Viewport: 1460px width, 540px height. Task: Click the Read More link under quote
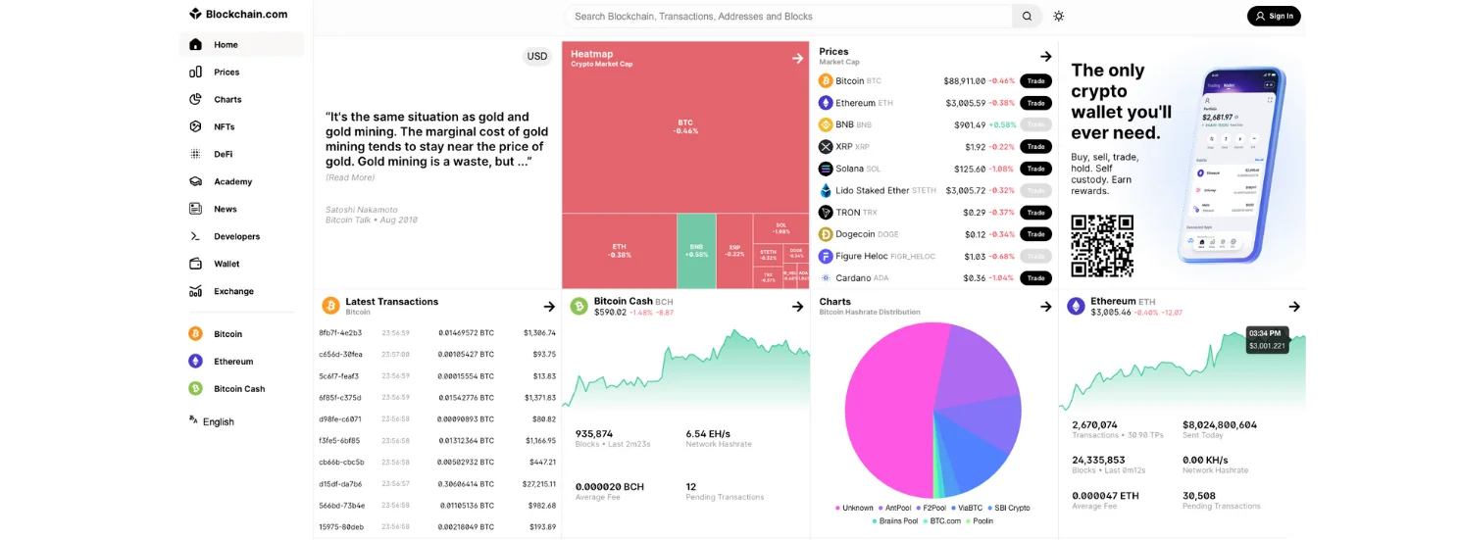pos(350,177)
